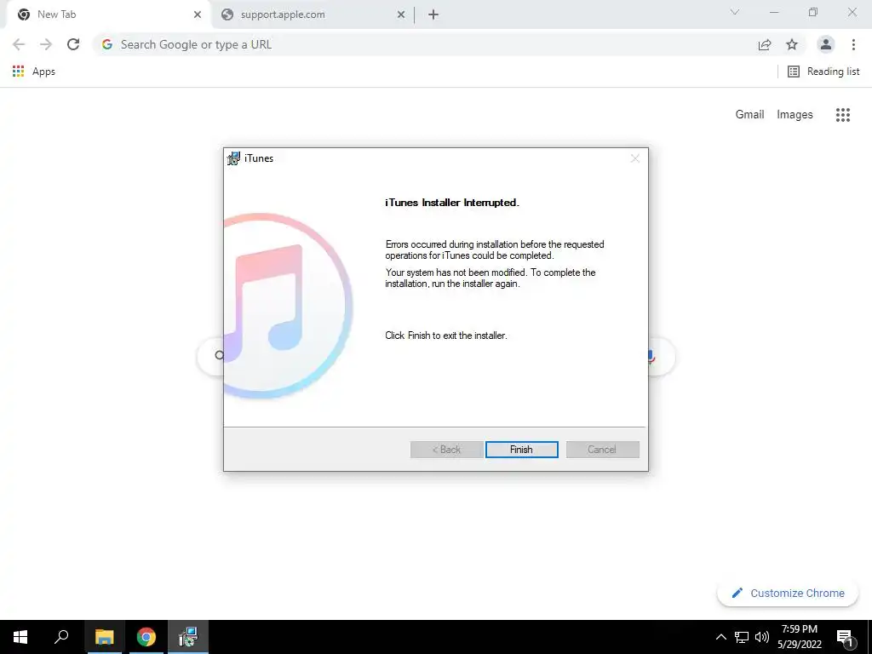Click the iTunes installer title bar icon
Image resolution: width=872 pixels, height=654 pixels.
(233, 158)
